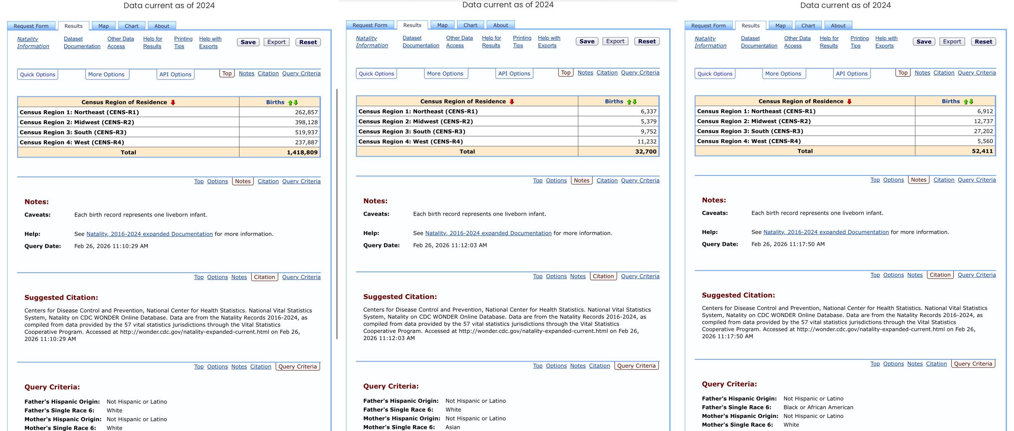Expand API Options in the right panel
1014x431 pixels.
(x=852, y=74)
